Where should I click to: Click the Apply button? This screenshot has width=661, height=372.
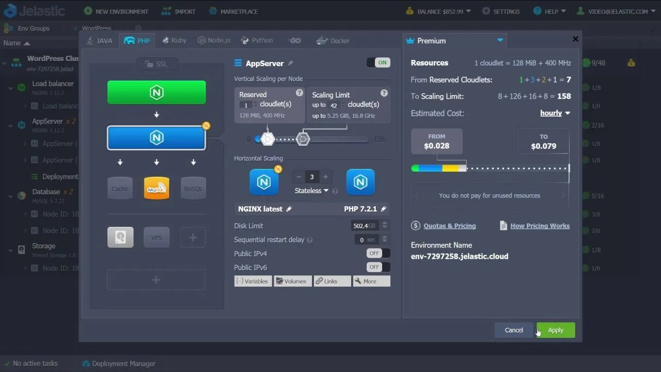[x=556, y=330]
